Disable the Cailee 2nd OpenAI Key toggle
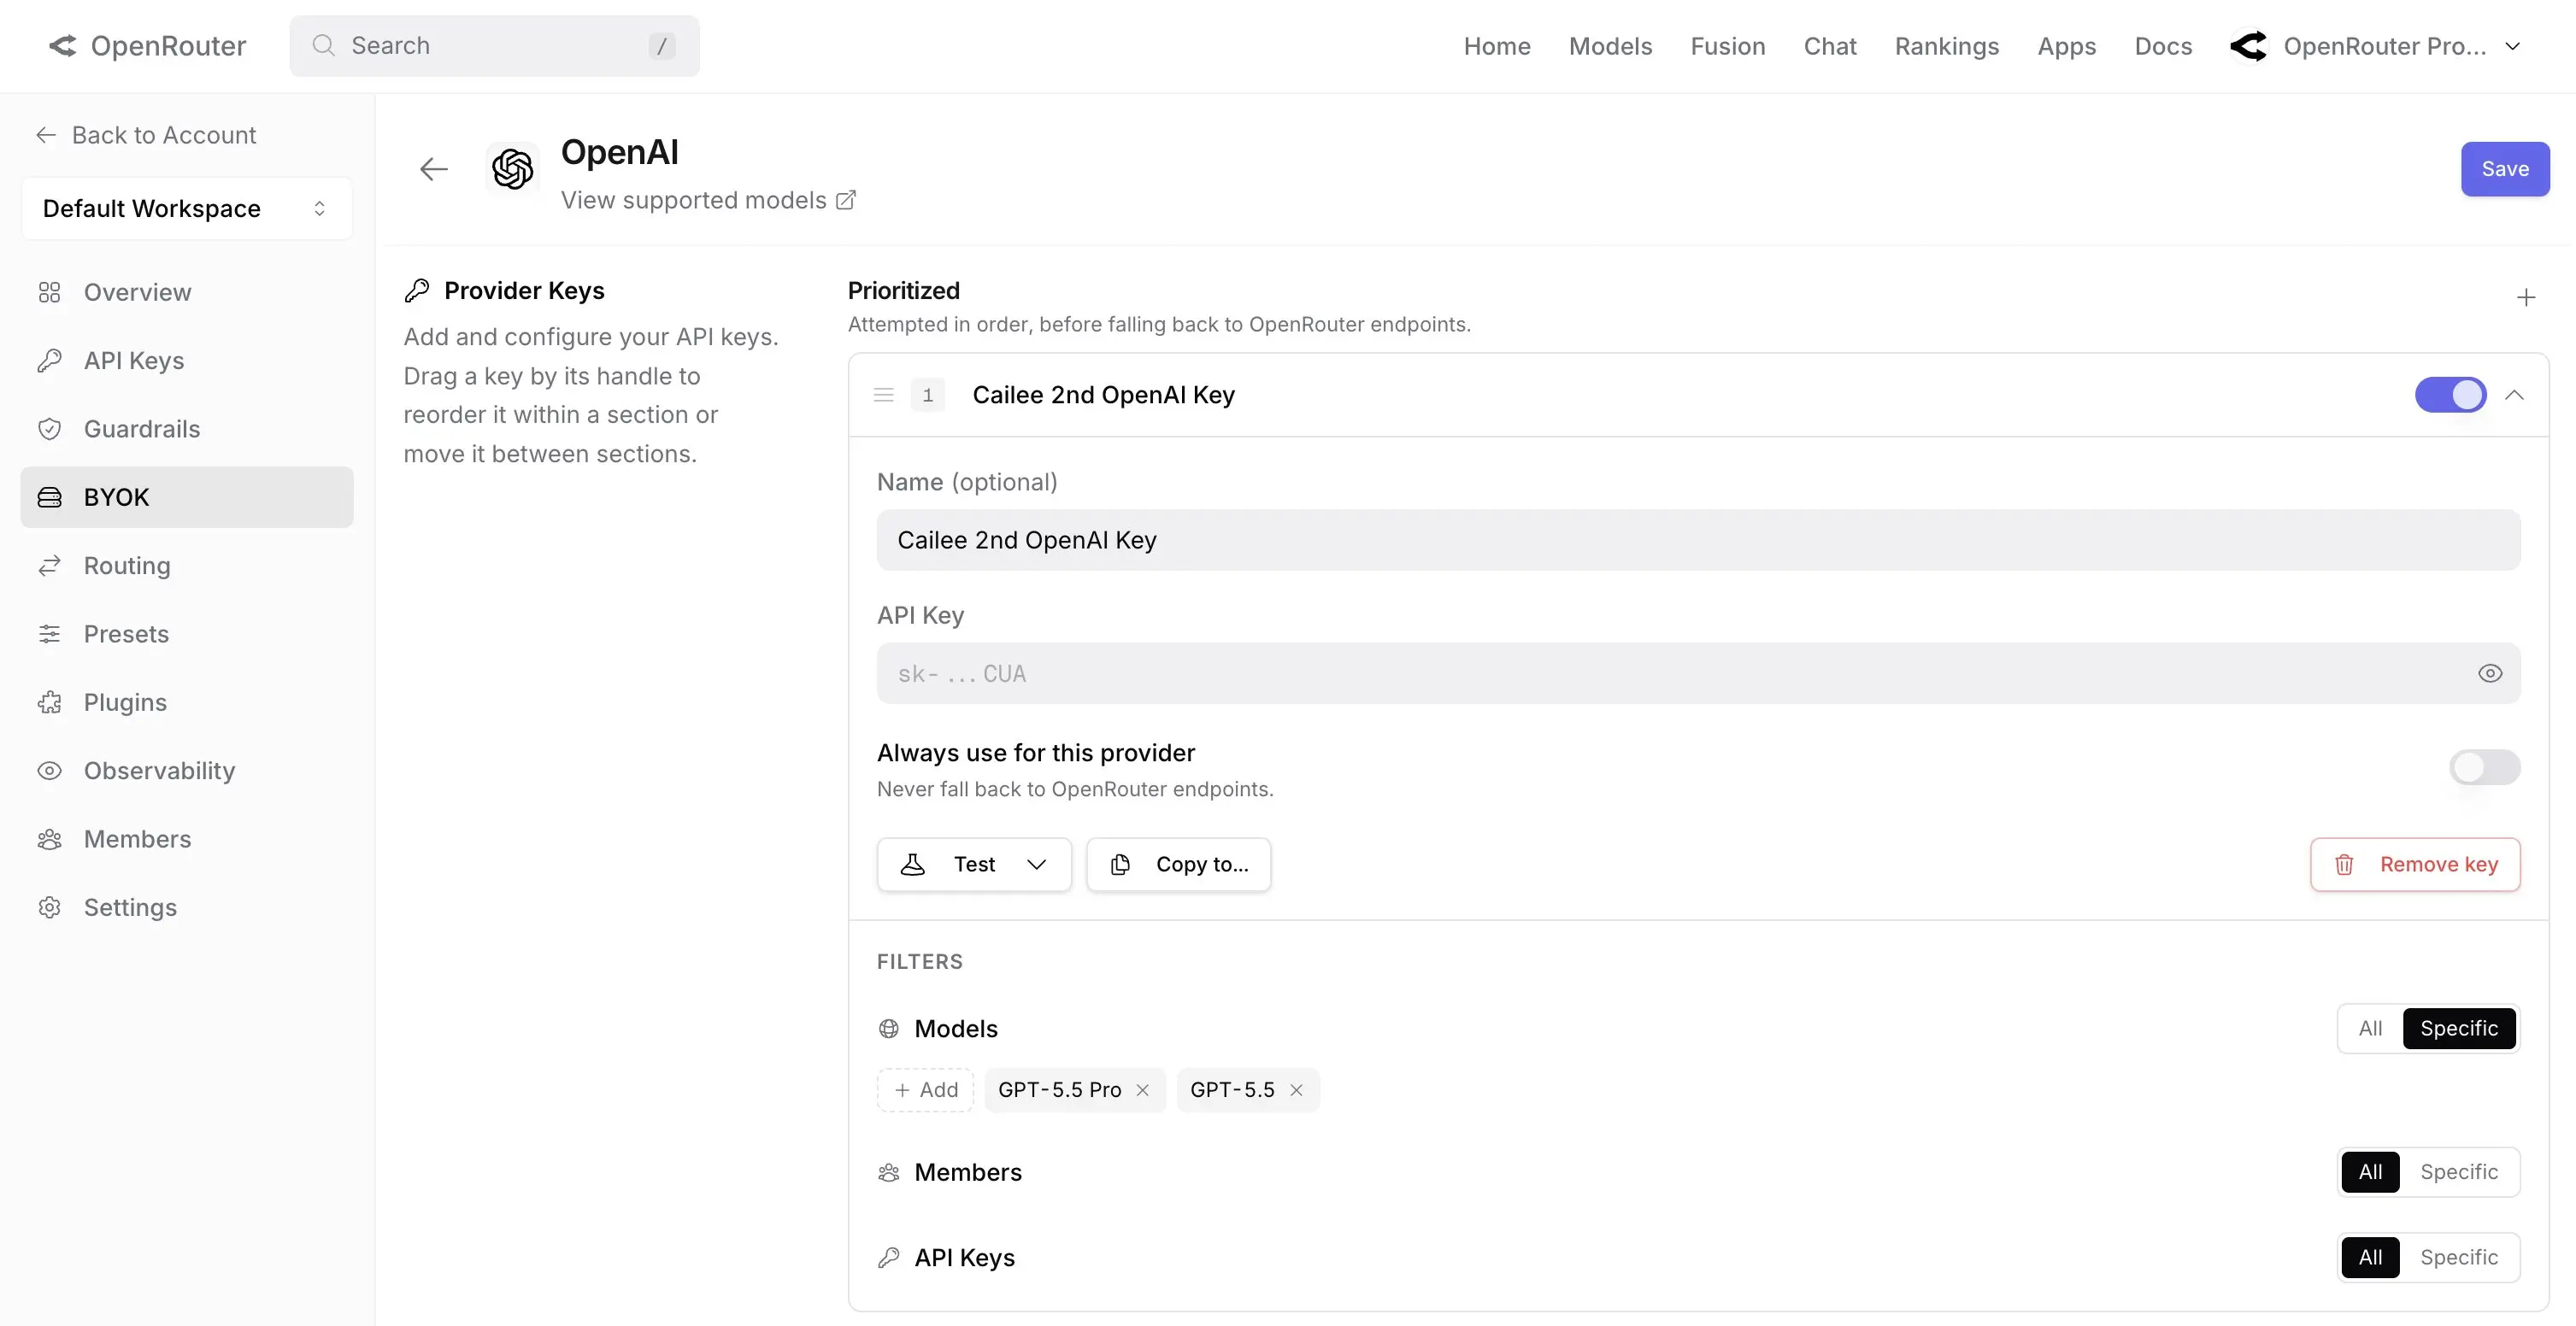This screenshot has height=1326, width=2576. (x=2450, y=395)
